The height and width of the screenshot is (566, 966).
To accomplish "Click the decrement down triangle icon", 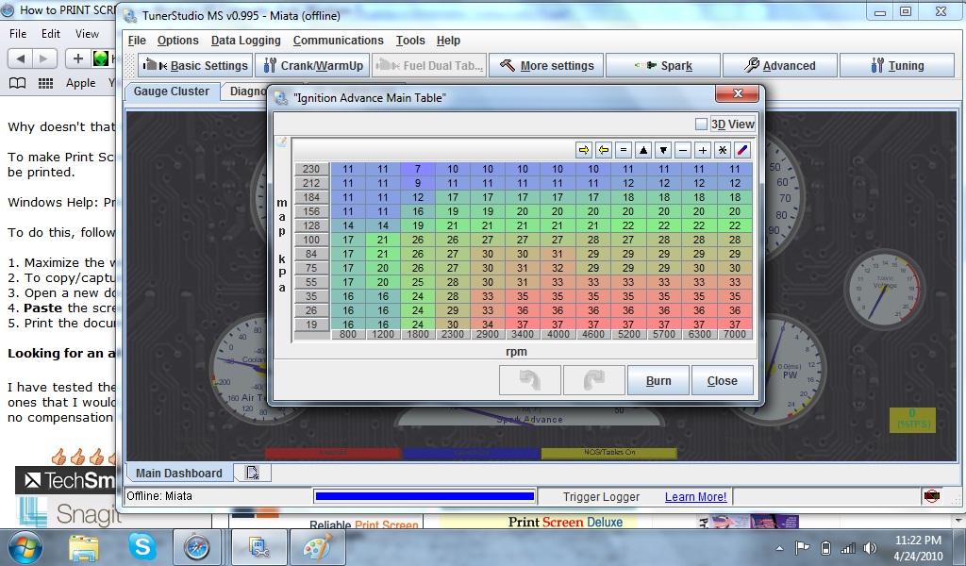I will 663,150.
